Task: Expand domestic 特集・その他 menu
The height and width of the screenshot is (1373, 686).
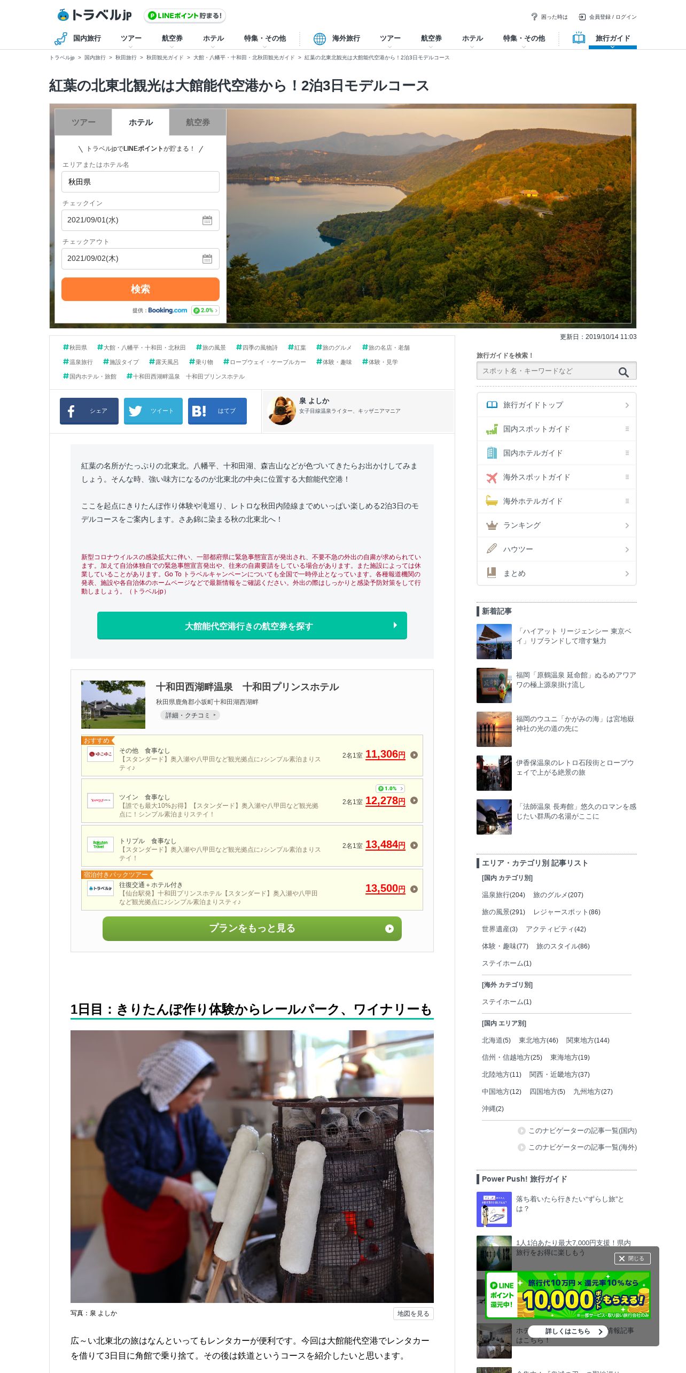Action: coord(265,40)
